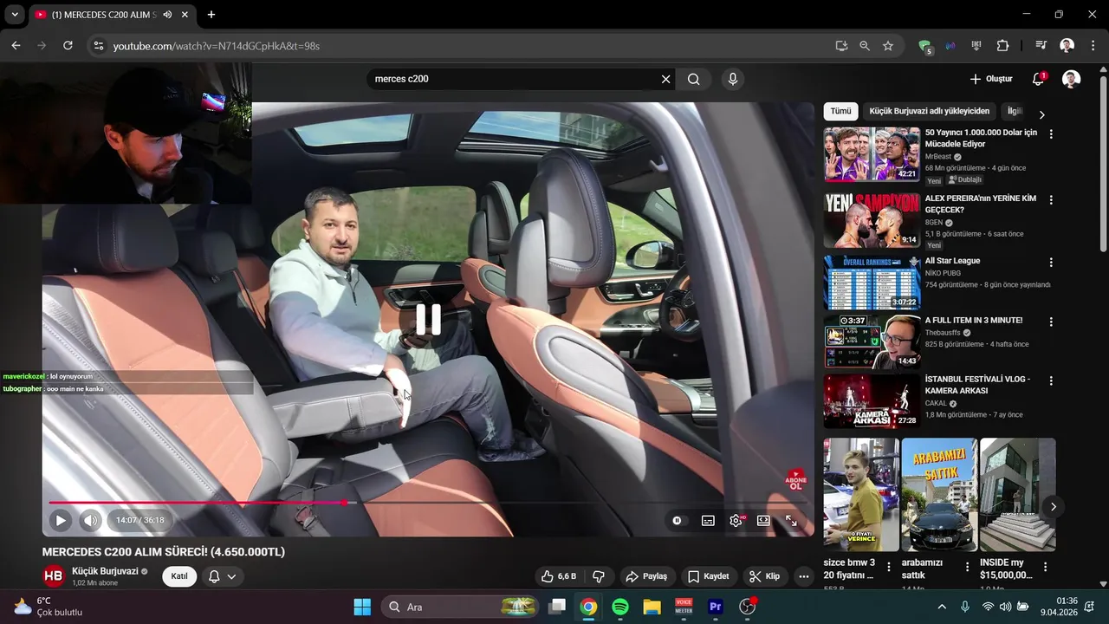View site information icon in address bar
Viewport: 1109px width, 624px height.
point(98,46)
